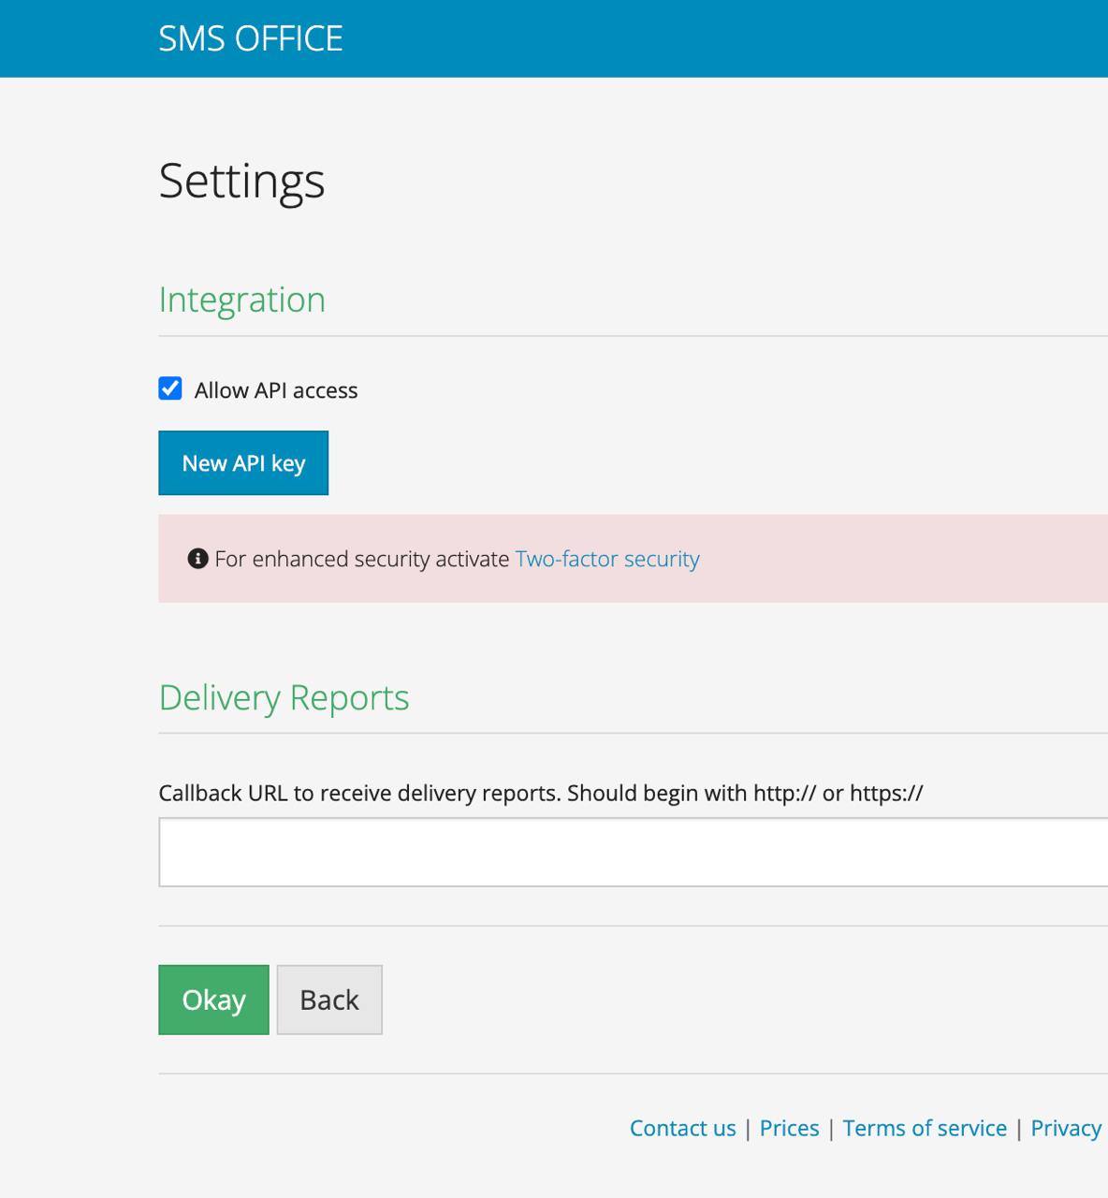Open the Privacy footer link
1108x1198 pixels.
coord(1066,1128)
